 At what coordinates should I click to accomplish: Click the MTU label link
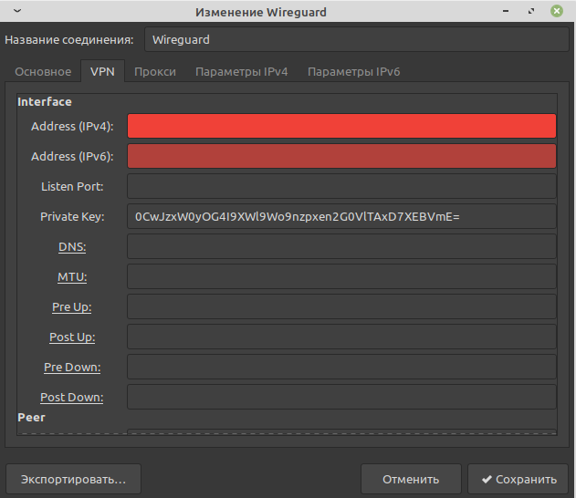[72, 276]
